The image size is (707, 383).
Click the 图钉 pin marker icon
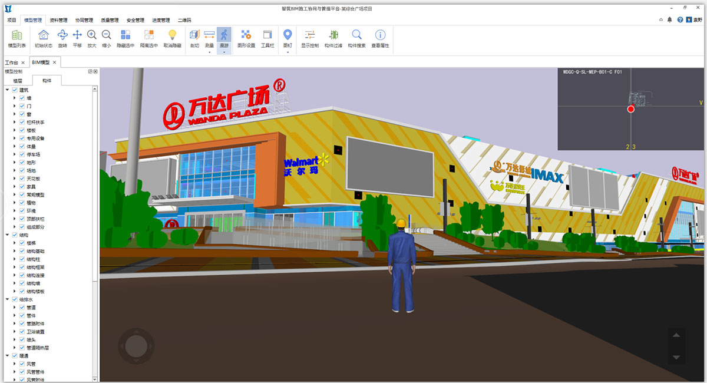pos(288,35)
